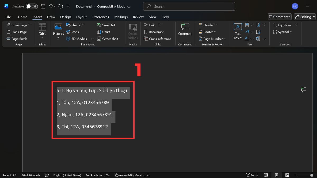The height and width of the screenshot is (178, 317).
Task: Switch to the Layout tab
Action: (x=81, y=17)
